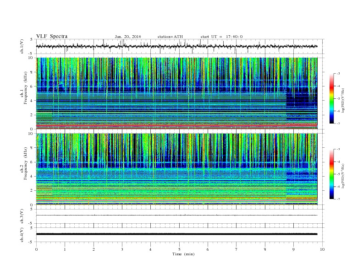Click the "7" tick on the Time axis

pyautogui.click(x=236, y=249)
